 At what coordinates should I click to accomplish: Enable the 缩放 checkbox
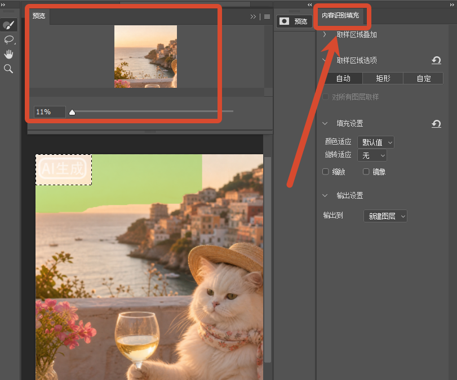pyautogui.click(x=326, y=172)
